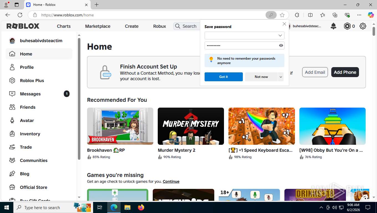Screen dimensions: 377x213
Task: Open Task View from the taskbar
Action: tap(100, 207)
